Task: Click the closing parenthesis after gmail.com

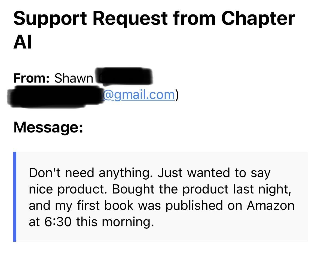Action: coord(177,95)
